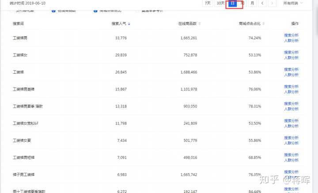Switch to the 30天 time range
This screenshot has width=318, height=193.
click(220, 4)
